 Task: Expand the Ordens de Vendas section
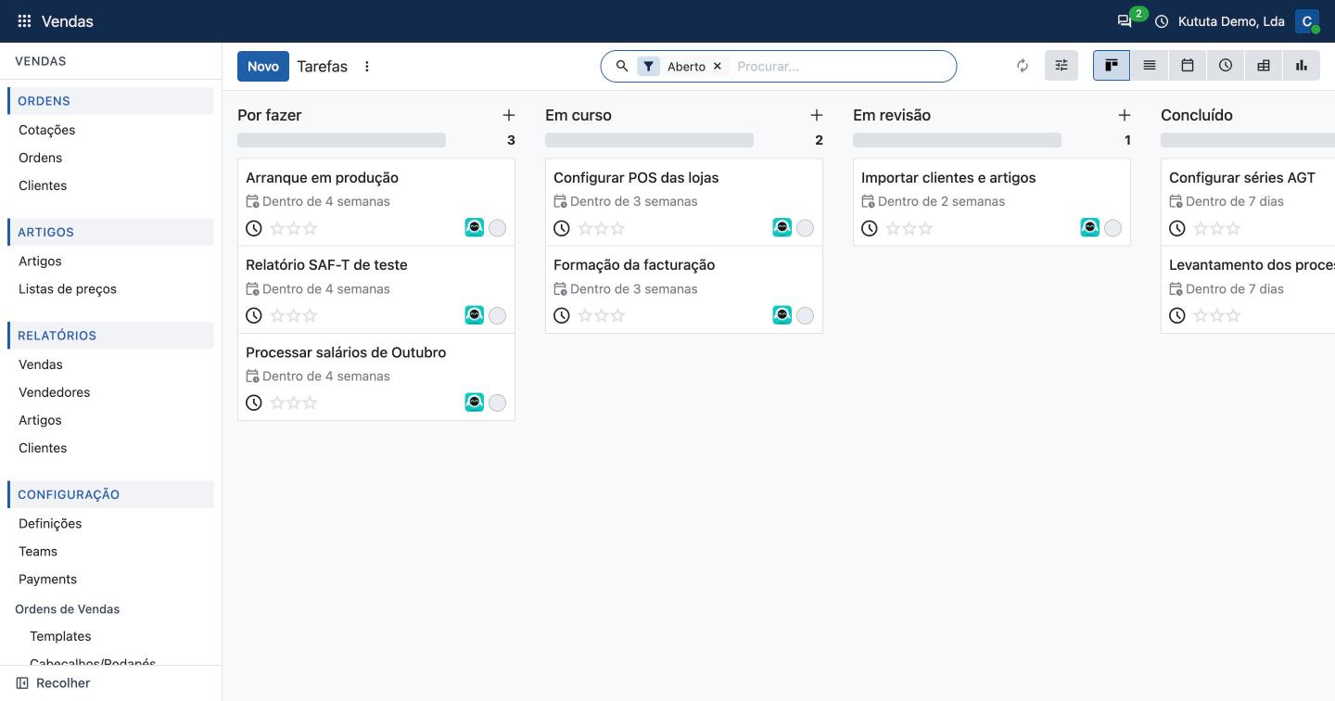point(68,609)
